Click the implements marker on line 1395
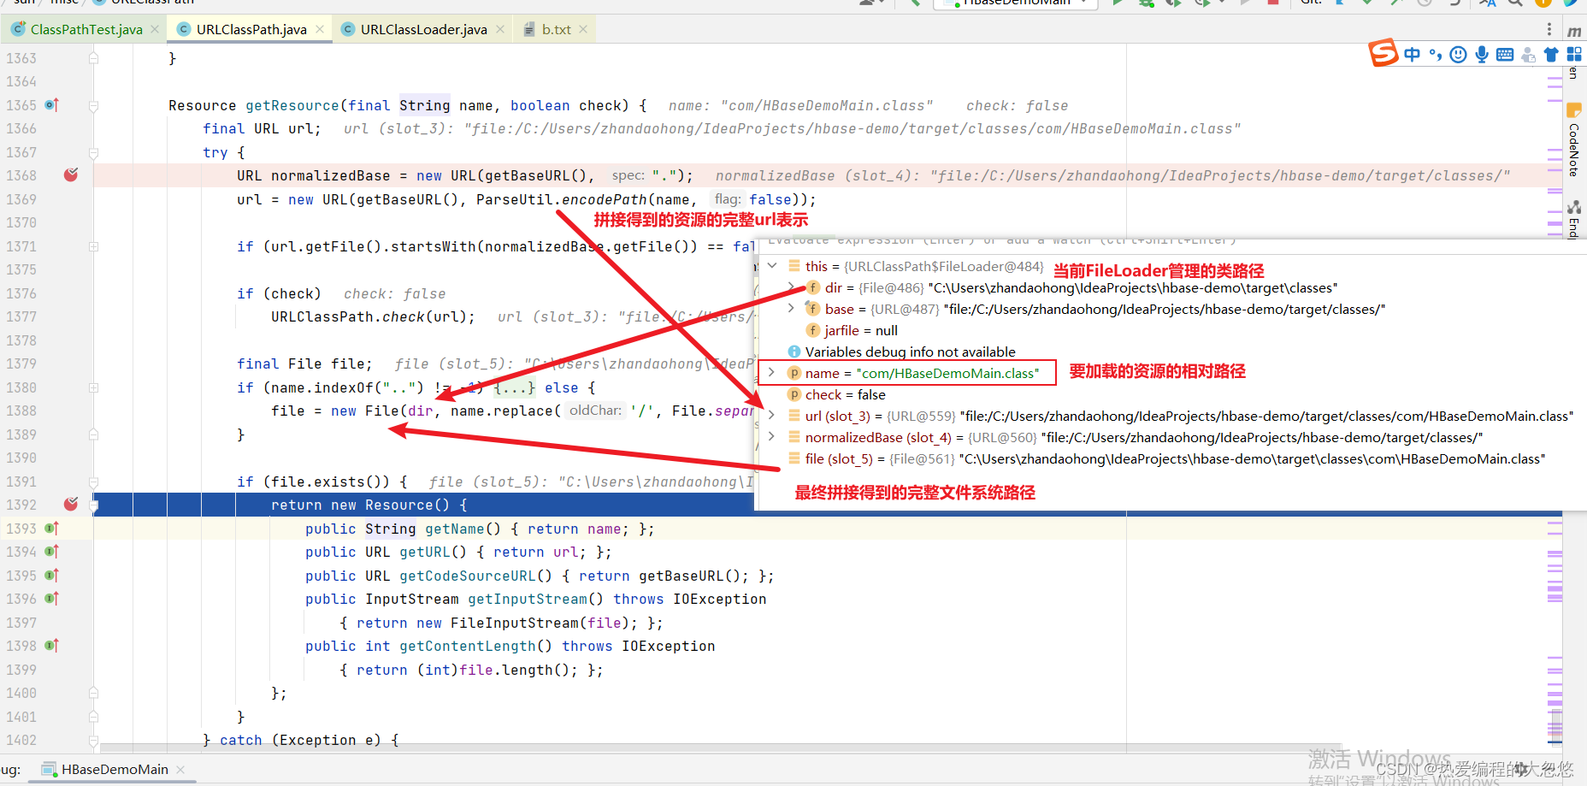1587x786 pixels. point(51,576)
